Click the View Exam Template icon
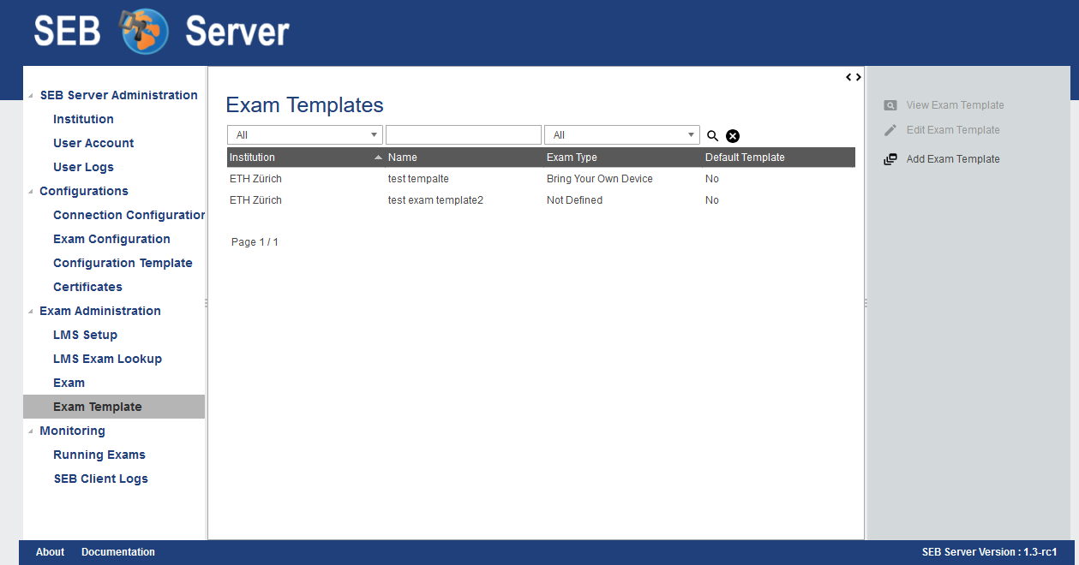 click(890, 105)
